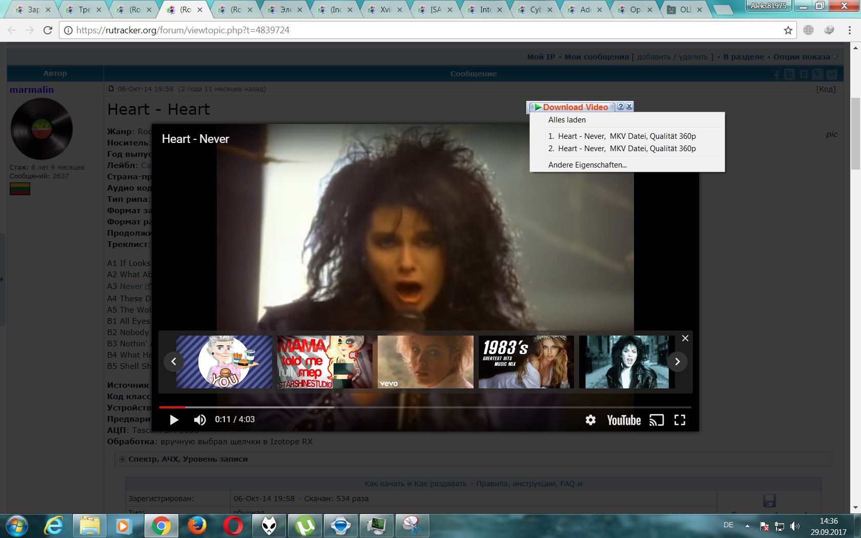Viewport: 861px width, 538px height.
Task: Open video on YouTube via logo
Action: 624,420
